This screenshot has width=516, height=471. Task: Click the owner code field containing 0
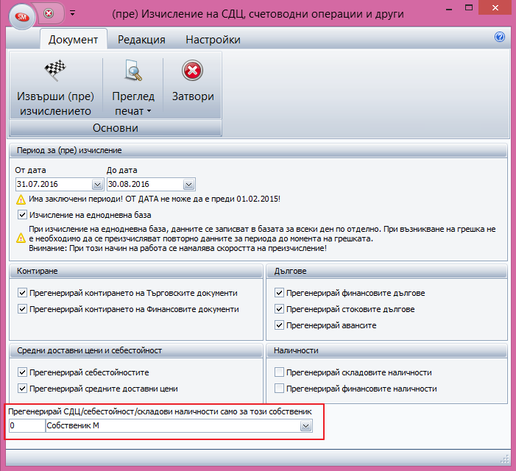coord(27,425)
